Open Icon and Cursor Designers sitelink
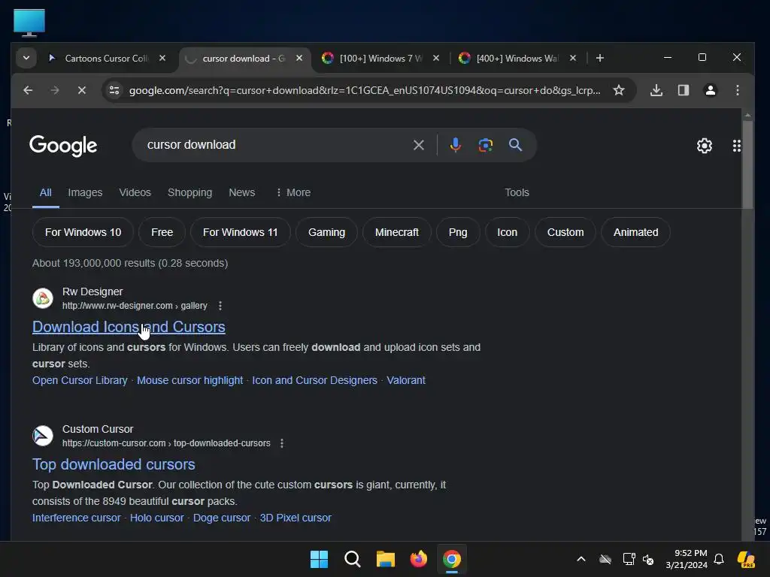The width and height of the screenshot is (770, 577). pyautogui.click(x=315, y=381)
